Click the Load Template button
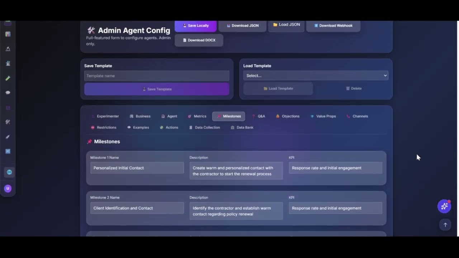The image size is (459, 258). tap(278, 89)
